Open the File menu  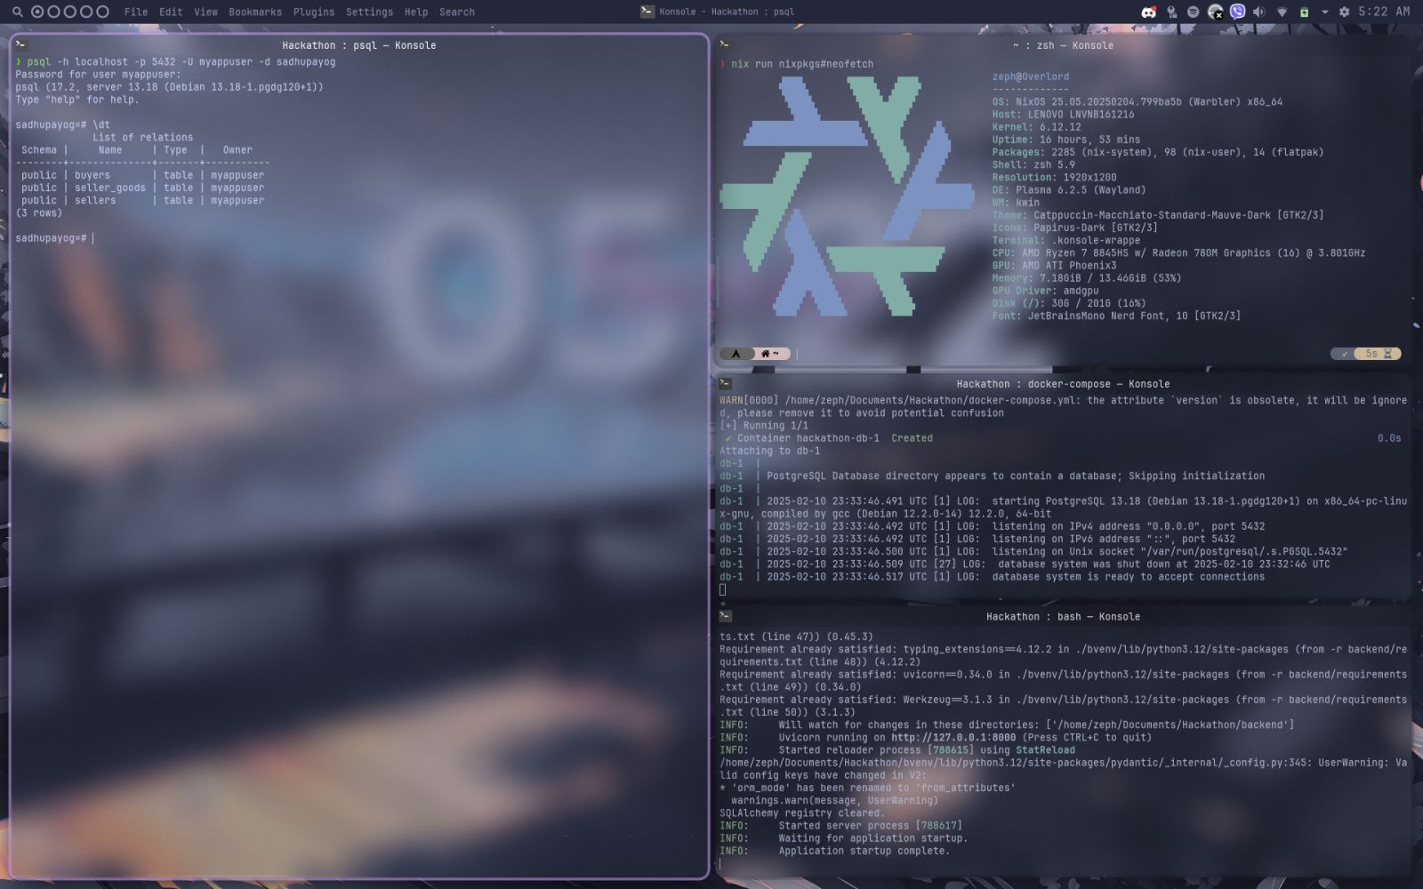136,12
